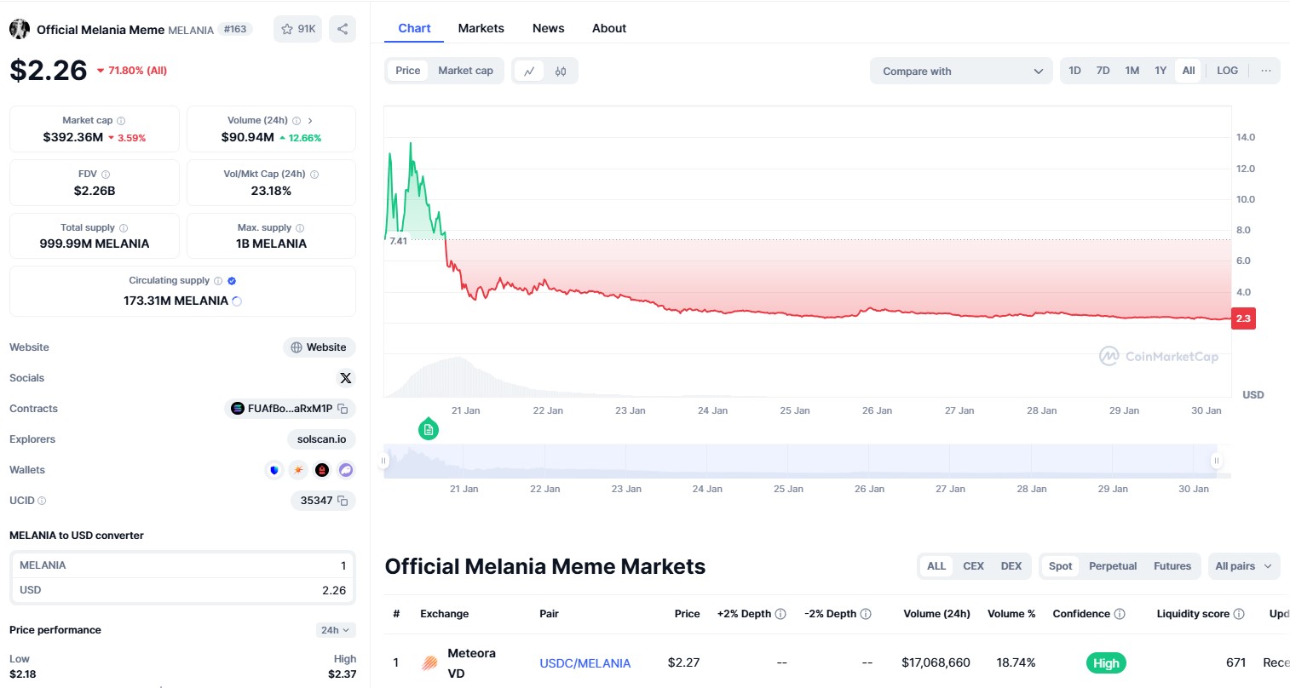This screenshot has height=688, width=1290.
Task: Open the 24h price performance dropdown
Action: click(x=335, y=630)
